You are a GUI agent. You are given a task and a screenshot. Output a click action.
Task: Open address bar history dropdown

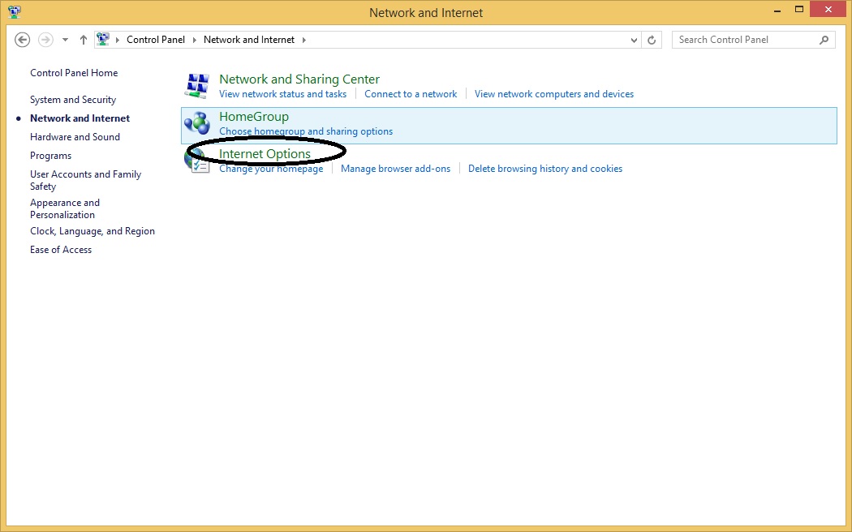tap(634, 40)
